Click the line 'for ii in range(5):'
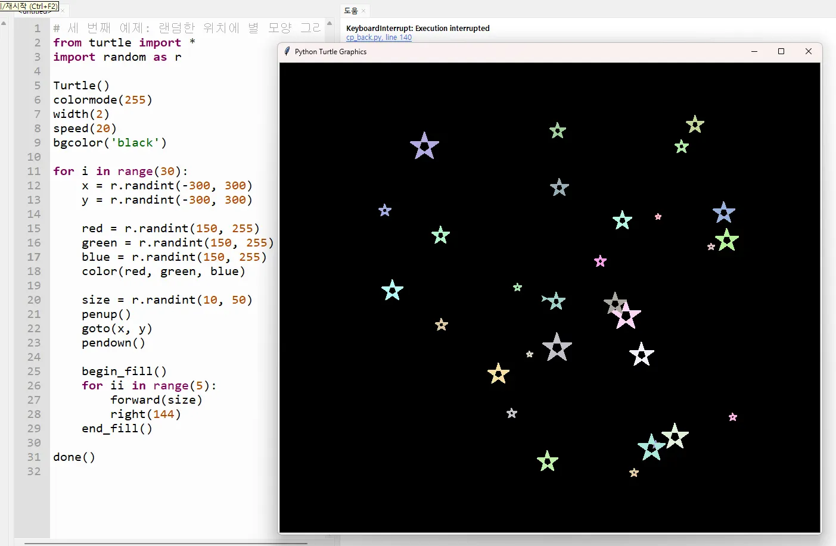 pos(149,385)
